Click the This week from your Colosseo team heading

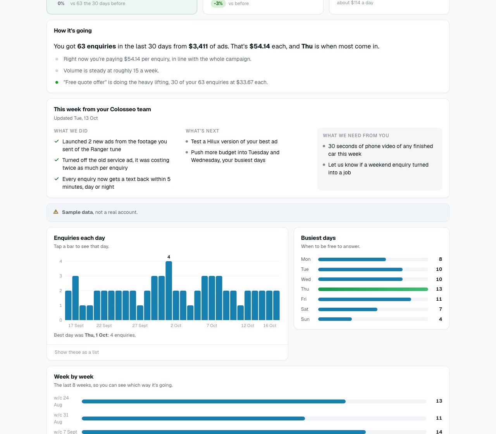point(102,109)
